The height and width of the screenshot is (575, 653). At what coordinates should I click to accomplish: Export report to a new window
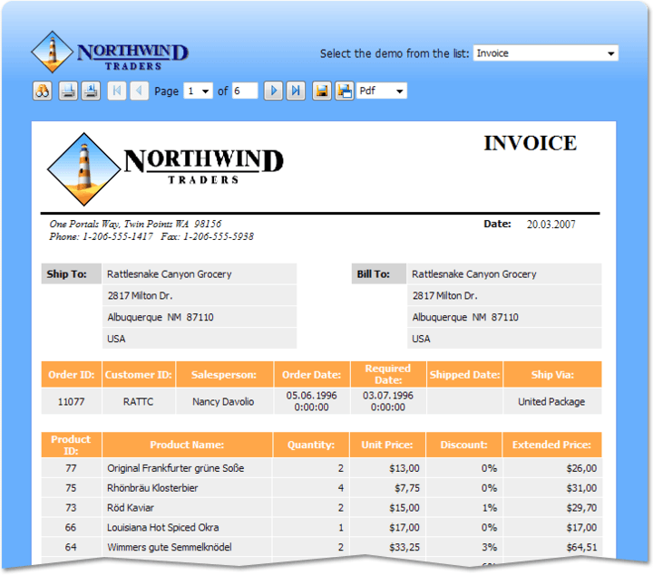click(x=345, y=91)
